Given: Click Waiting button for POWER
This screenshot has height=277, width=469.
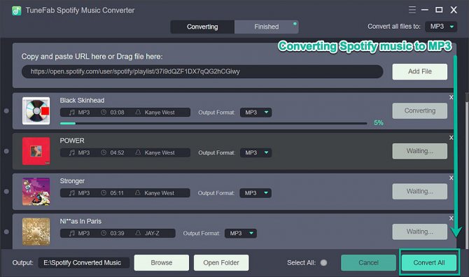Looking at the screenshot, I should pos(419,151).
